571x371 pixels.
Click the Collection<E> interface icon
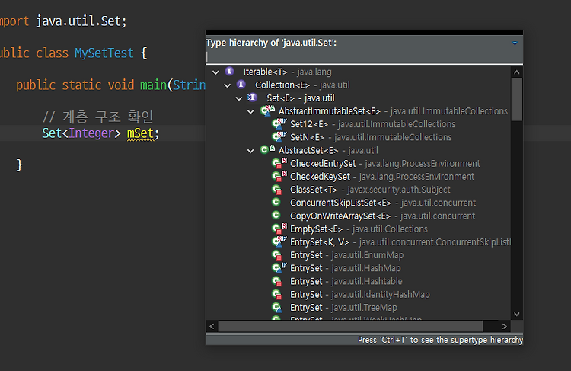click(241, 85)
